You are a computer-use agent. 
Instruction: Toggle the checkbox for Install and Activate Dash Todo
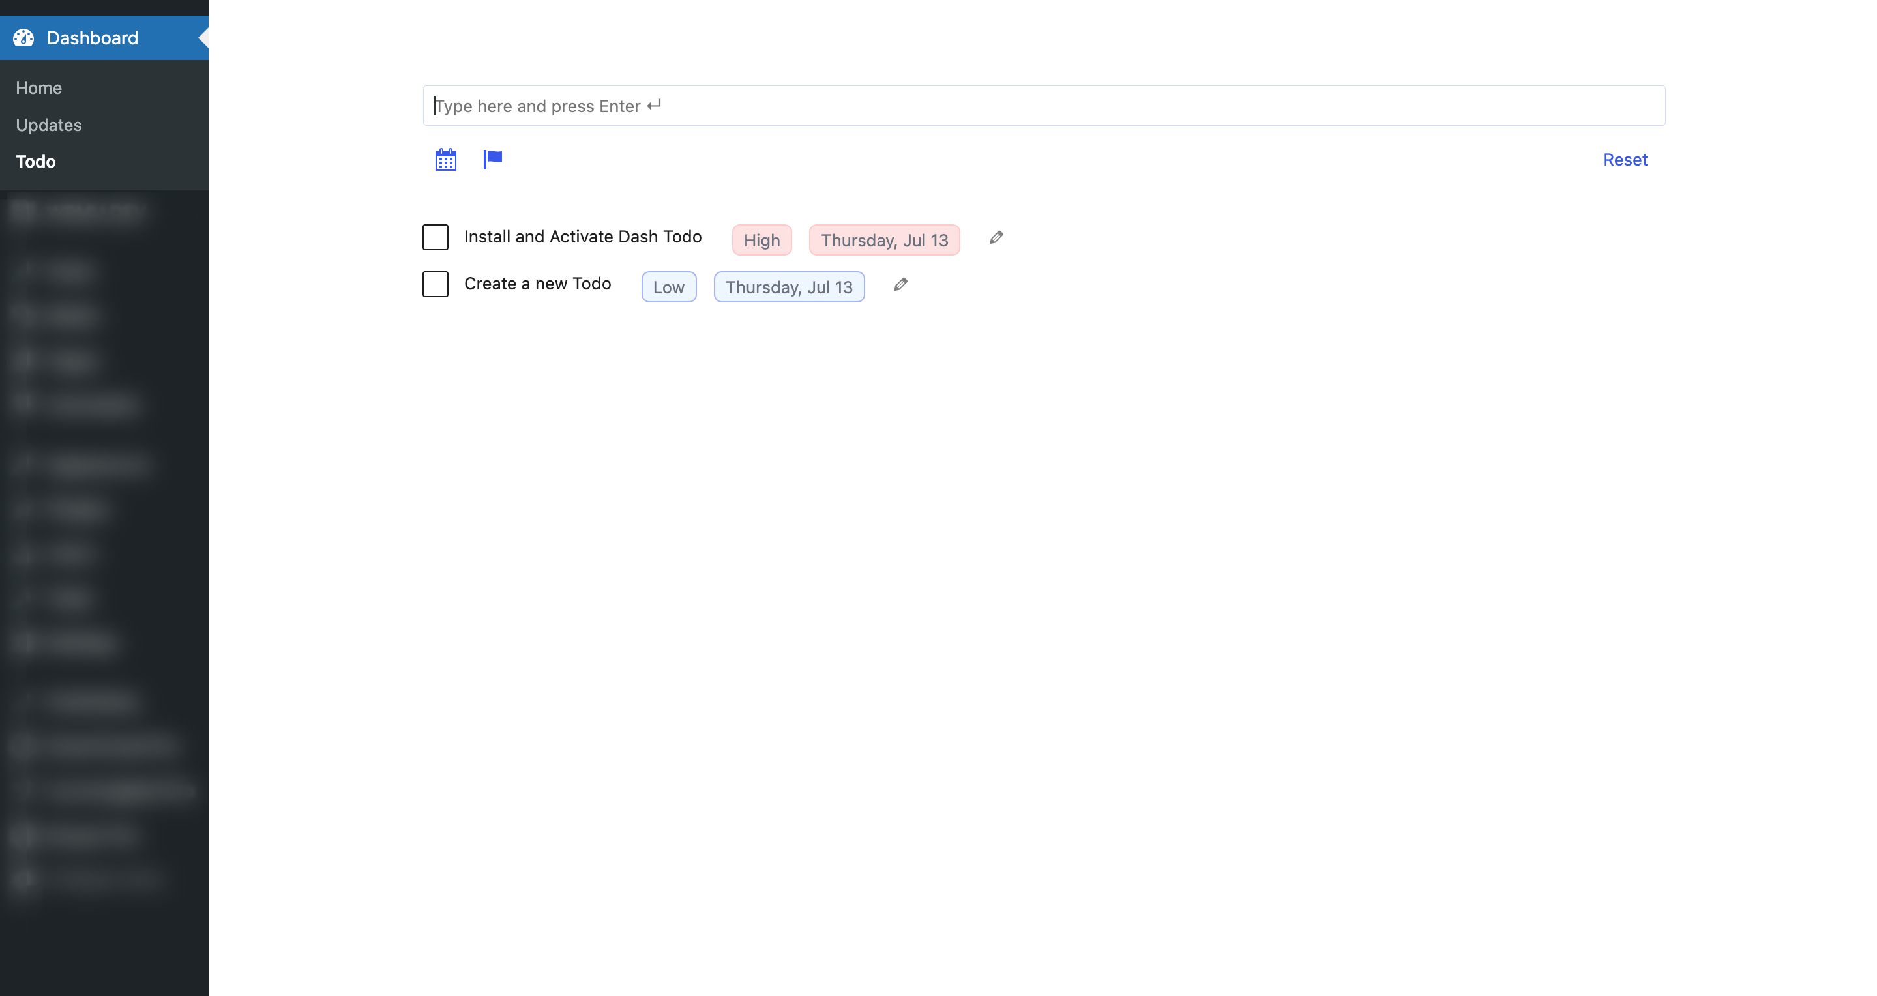[436, 236]
